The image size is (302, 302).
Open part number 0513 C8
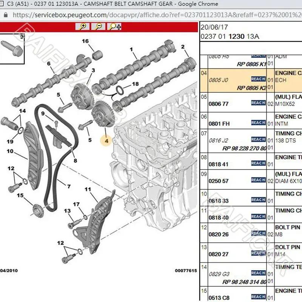coord(219,298)
